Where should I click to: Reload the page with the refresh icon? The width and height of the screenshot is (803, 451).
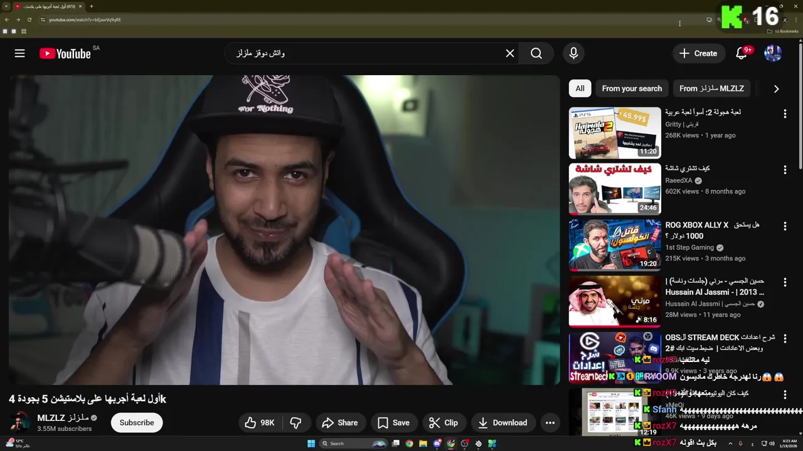click(x=29, y=19)
